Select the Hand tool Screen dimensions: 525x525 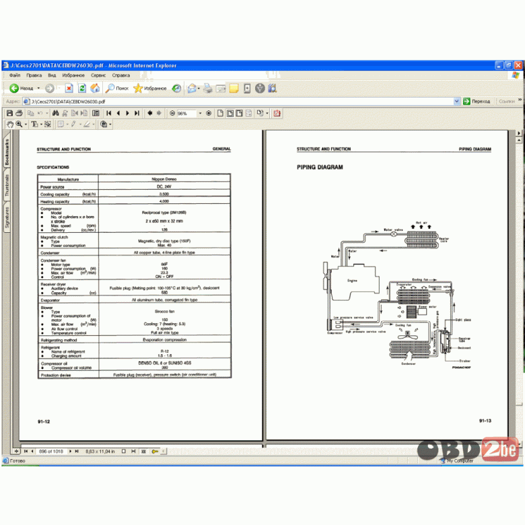click(10, 125)
